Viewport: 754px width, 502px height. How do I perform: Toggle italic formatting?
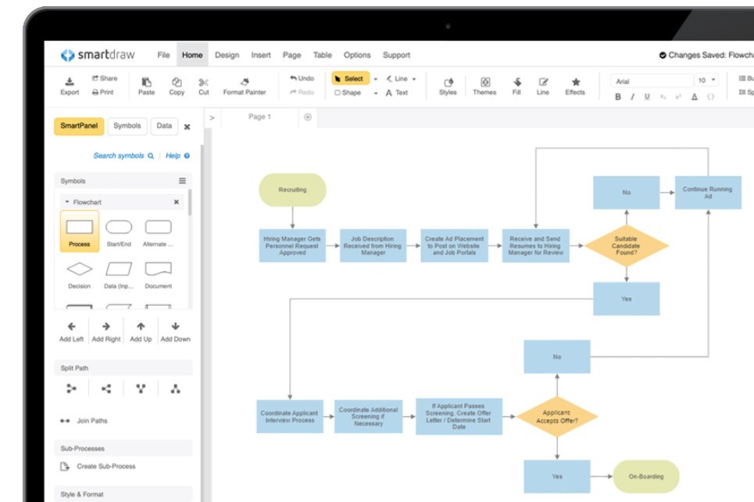pos(632,97)
